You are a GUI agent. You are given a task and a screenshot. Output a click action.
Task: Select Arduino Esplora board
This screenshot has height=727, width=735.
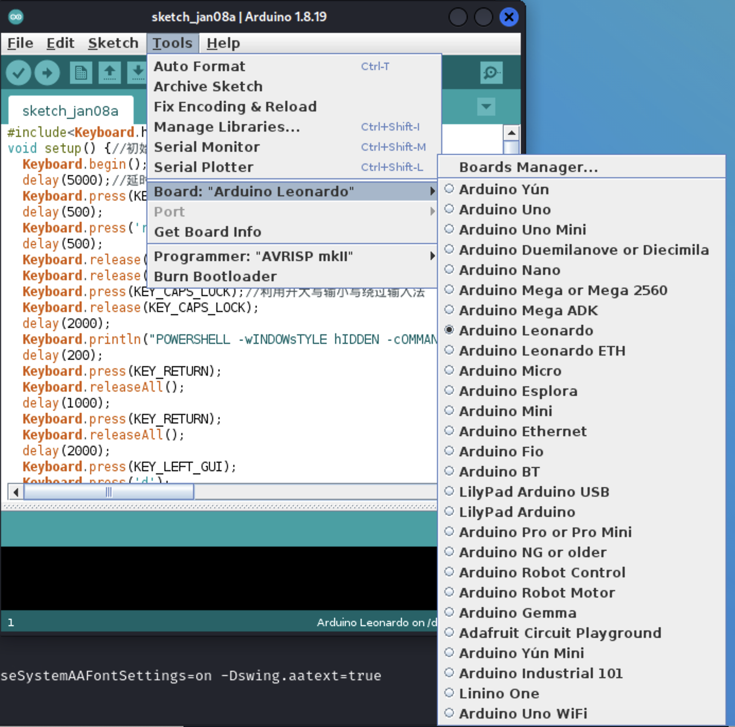(x=582, y=391)
